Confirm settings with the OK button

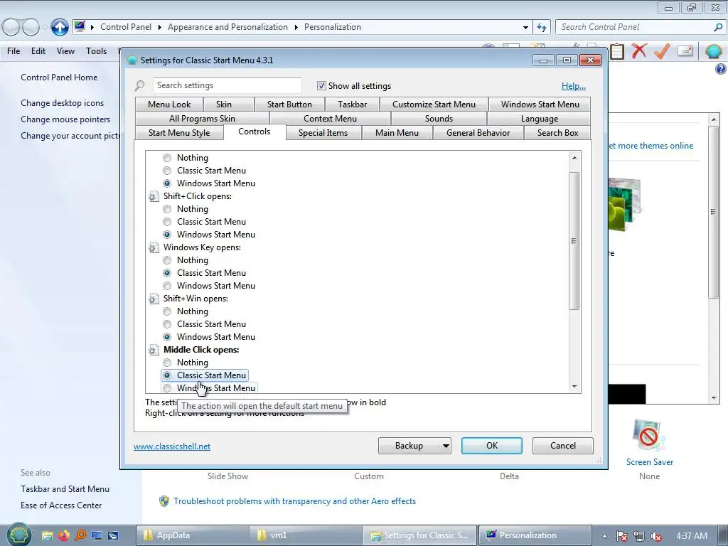pyautogui.click(x=492, y=446)
